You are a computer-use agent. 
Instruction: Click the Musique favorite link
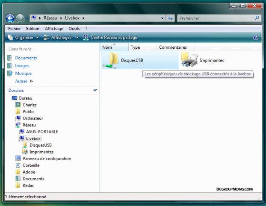[x=23, y=74]
